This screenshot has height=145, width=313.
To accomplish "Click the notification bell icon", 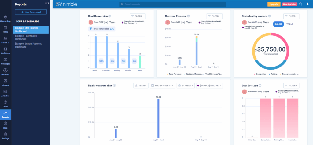I will coord(307,4).
